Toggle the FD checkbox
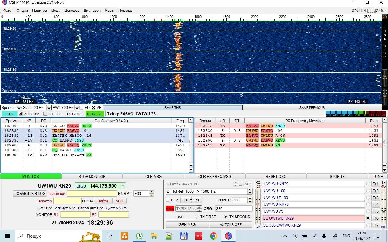This screenshot has width=388, height=242. coord(82,108)
